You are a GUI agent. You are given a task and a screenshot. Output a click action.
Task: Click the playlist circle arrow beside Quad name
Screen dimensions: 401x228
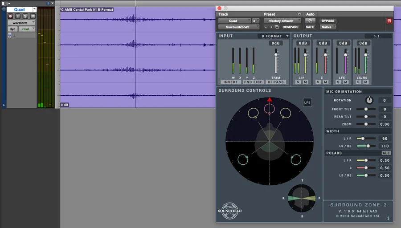4,9
